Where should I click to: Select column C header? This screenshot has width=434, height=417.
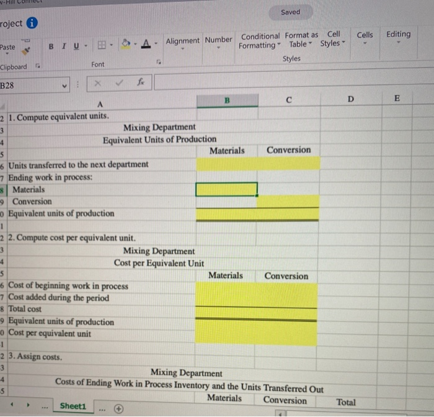tap(289, 100)
